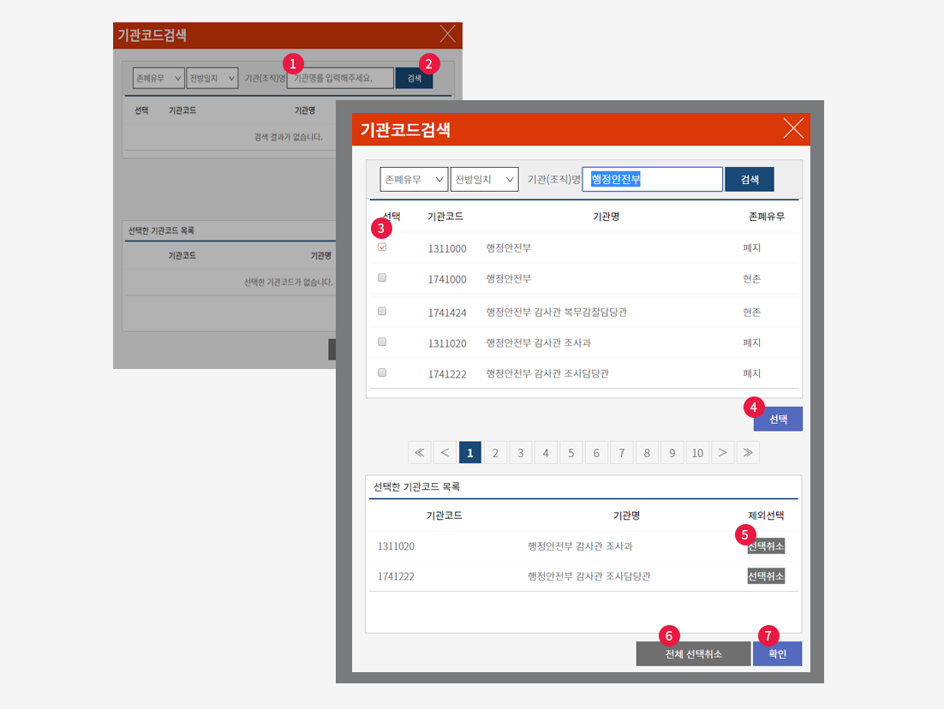
Task: Cancel selection of 행정안전부 감사관 조사과
Action: coord(766,546)
